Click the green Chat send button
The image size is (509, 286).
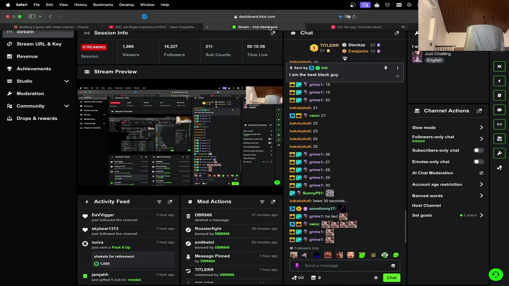click(392, 278)
